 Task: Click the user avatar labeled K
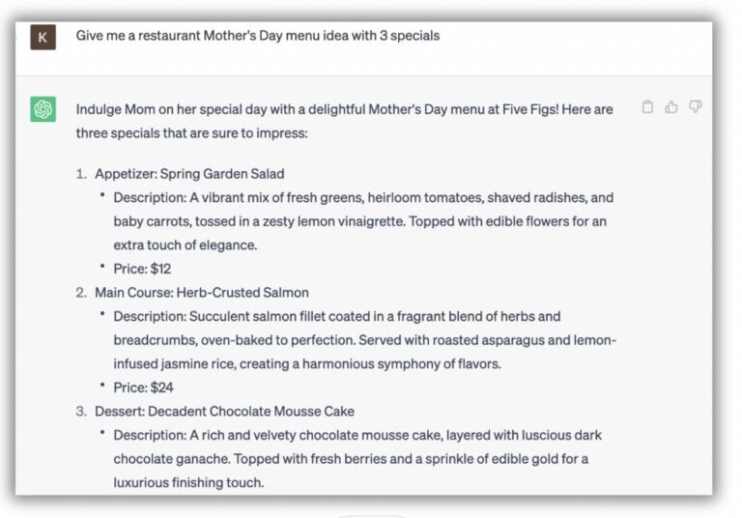tap(43, 37)
